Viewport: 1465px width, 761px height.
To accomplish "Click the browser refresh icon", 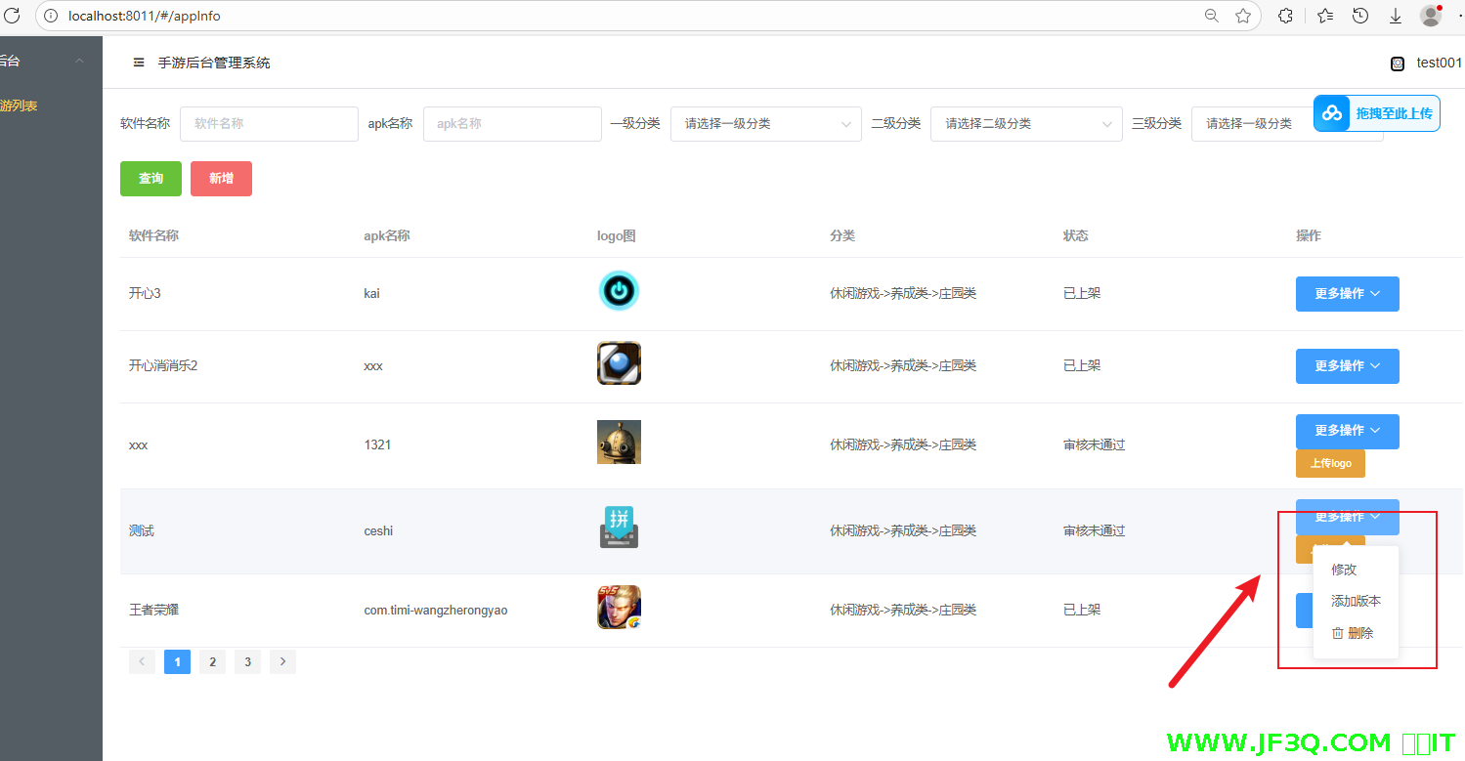I will click(x=12, y=16).
